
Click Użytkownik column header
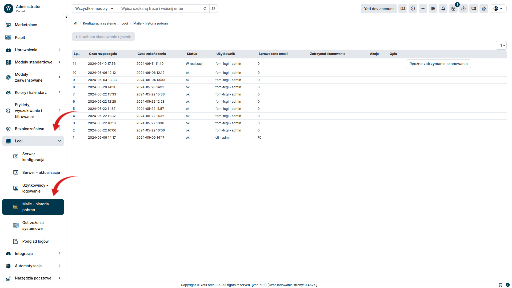226,54
